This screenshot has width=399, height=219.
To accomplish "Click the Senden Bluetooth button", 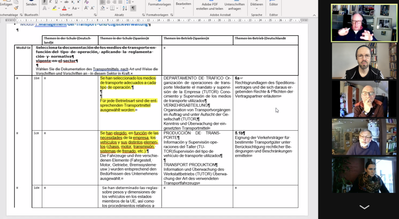I will pos(31,4).
